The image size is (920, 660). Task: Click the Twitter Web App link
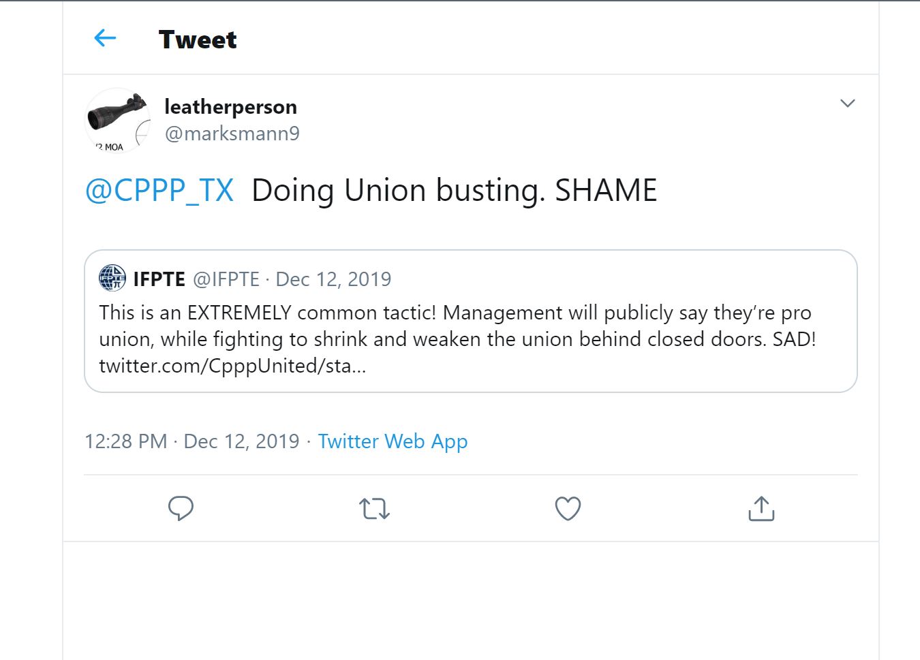[393, 441]
